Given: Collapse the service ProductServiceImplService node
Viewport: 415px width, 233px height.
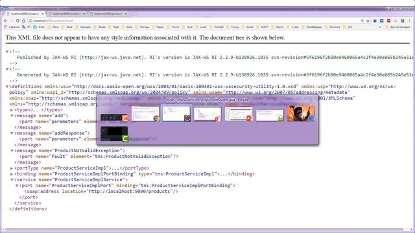Looking at the screenshot, I should (x=12, y=180).
